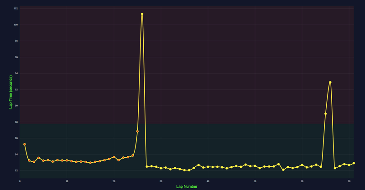Click the lap 27 point after the big spike
This screenshot has width=365, height=190.
pos(146,166)
